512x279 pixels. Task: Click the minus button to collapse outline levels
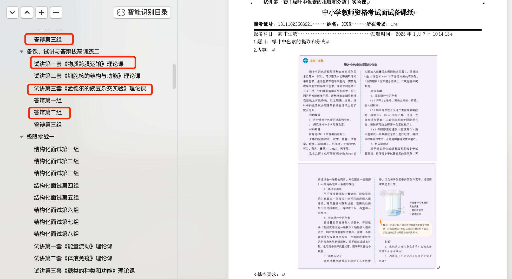pyautogui.click(x=56, y=12)
